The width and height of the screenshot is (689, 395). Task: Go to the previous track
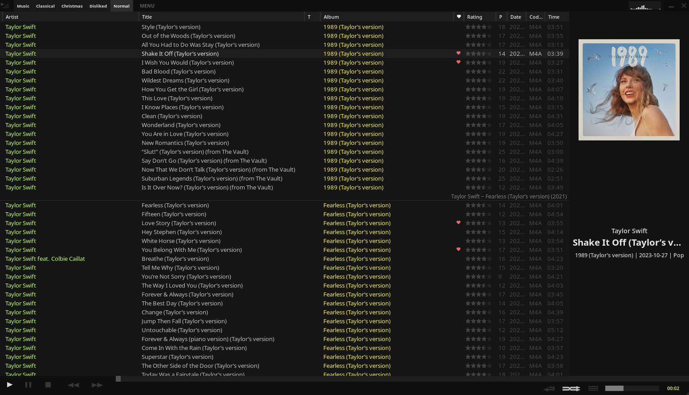pyautogui.click(x=73, y=385)
